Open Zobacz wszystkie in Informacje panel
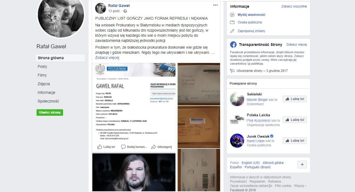The height and width of the screenshot is (192, 355). click(x=294, y=6)
